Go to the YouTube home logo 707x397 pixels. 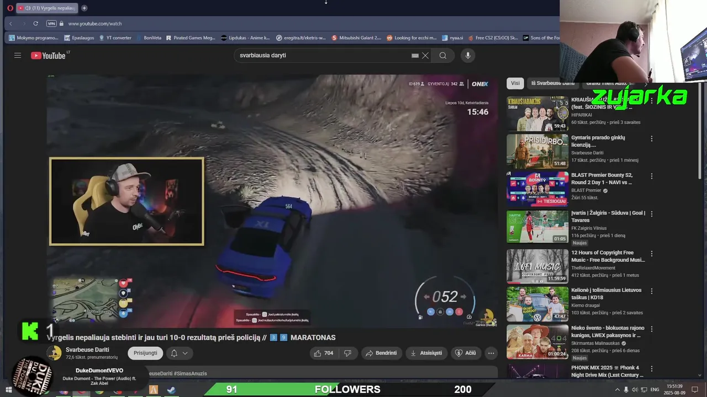tap(49, 55)
